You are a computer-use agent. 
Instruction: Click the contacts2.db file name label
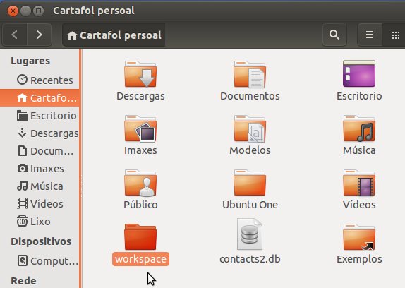pos(250,259)
